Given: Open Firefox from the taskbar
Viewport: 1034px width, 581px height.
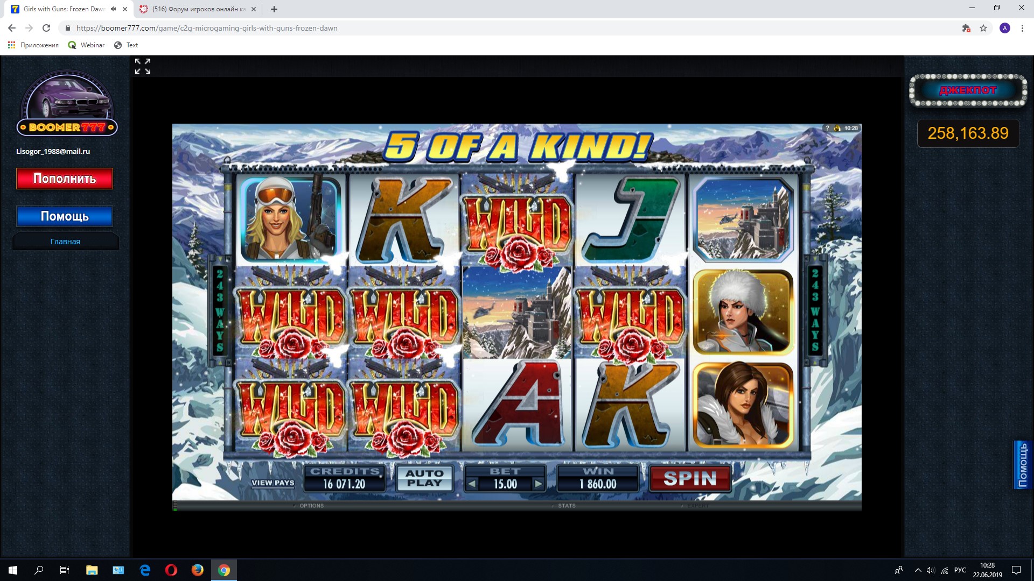Looking at the screenshot, I should (x=198, y=570).
